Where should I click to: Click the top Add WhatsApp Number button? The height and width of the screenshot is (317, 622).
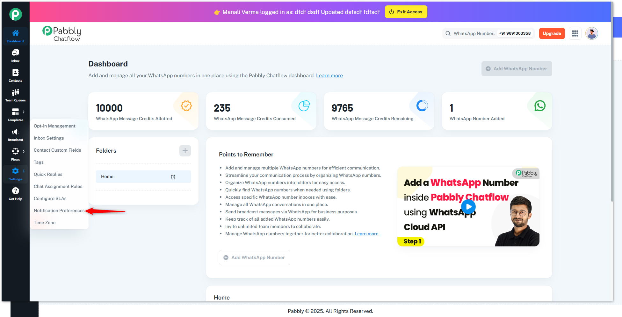[x=517, y=69]
